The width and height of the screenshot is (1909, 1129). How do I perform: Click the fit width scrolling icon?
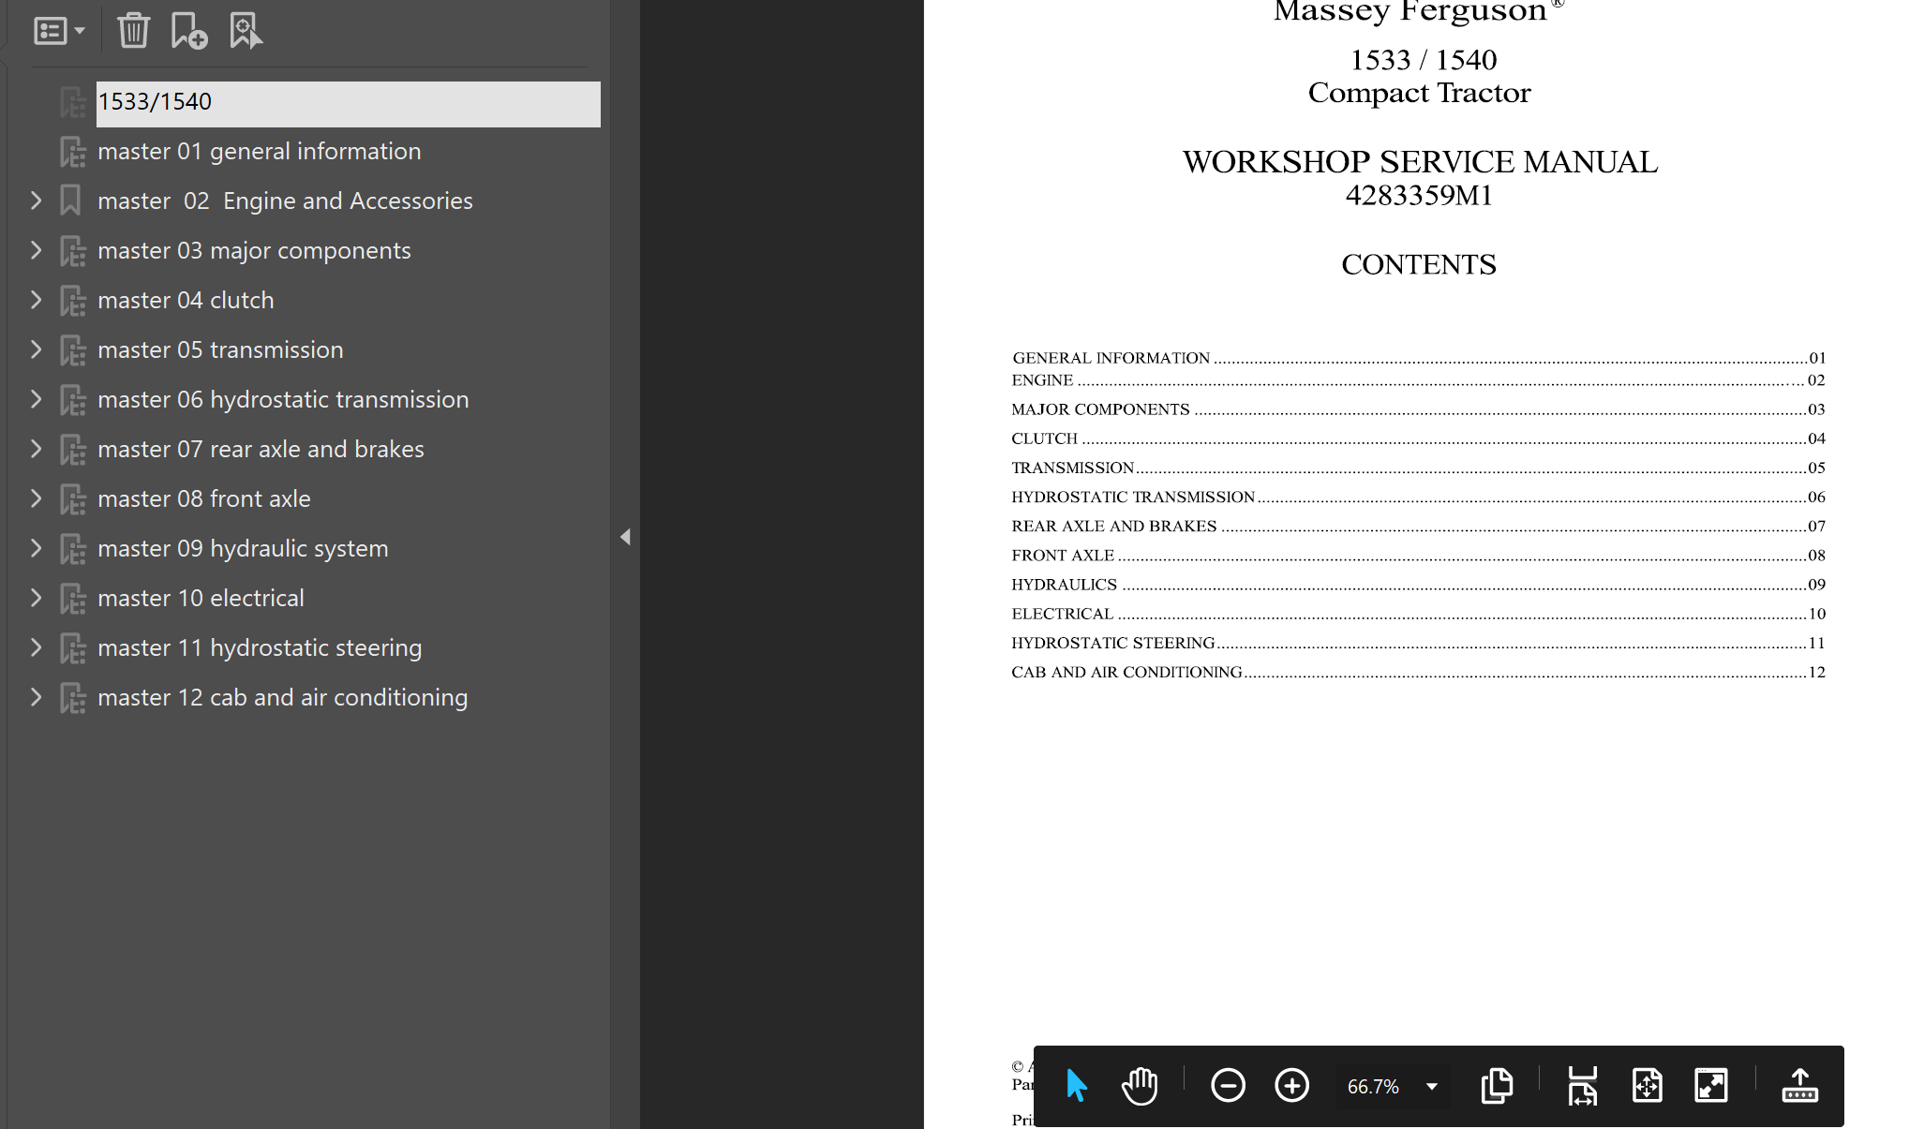1583,1086
